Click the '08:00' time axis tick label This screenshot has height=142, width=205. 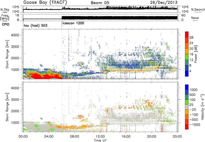pyautogui.click(x=75, y=137)
